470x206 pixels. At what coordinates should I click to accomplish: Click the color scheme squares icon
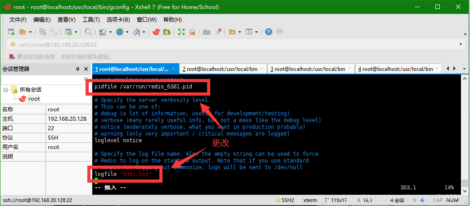pyautogui.click(x=103, y=32)
